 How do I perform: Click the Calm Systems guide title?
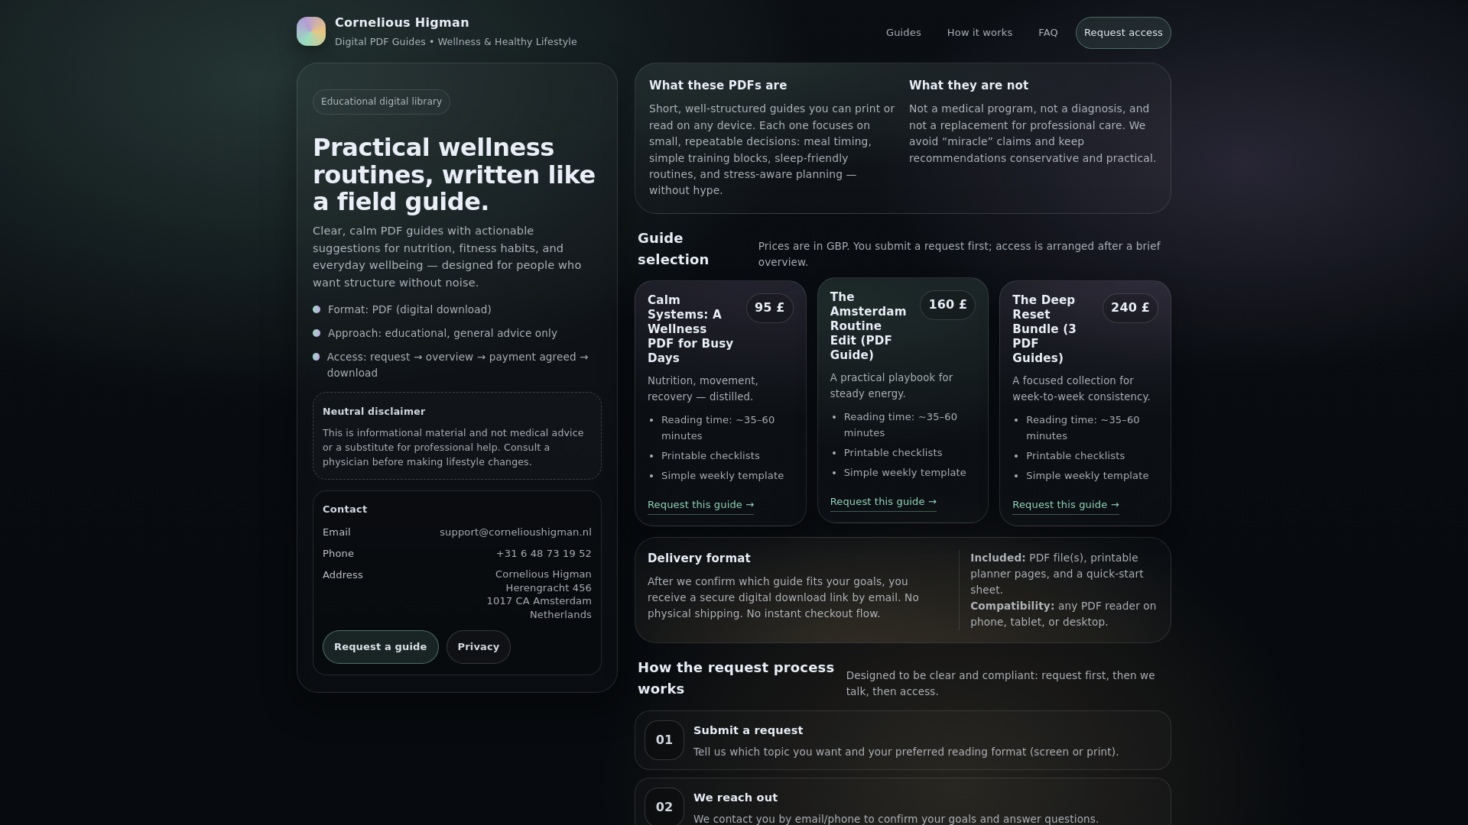(690, 329)
